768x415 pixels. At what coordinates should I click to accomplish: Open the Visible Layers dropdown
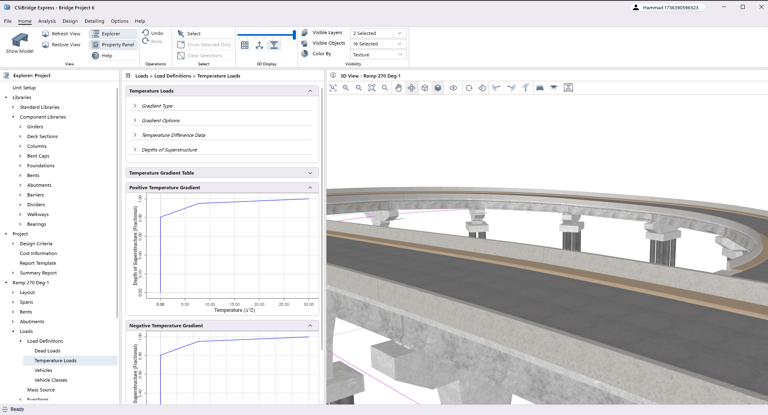[x=378, y=33]
